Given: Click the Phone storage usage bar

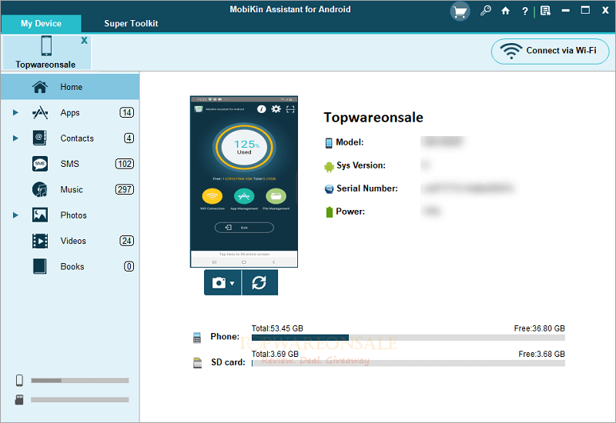Looking at the screenshot, I should pyautogui.click(x=408, y=338).
